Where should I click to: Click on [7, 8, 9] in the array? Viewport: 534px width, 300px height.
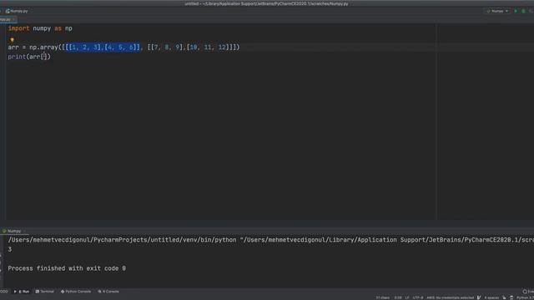pyautogui.click(x=168, y=47)
